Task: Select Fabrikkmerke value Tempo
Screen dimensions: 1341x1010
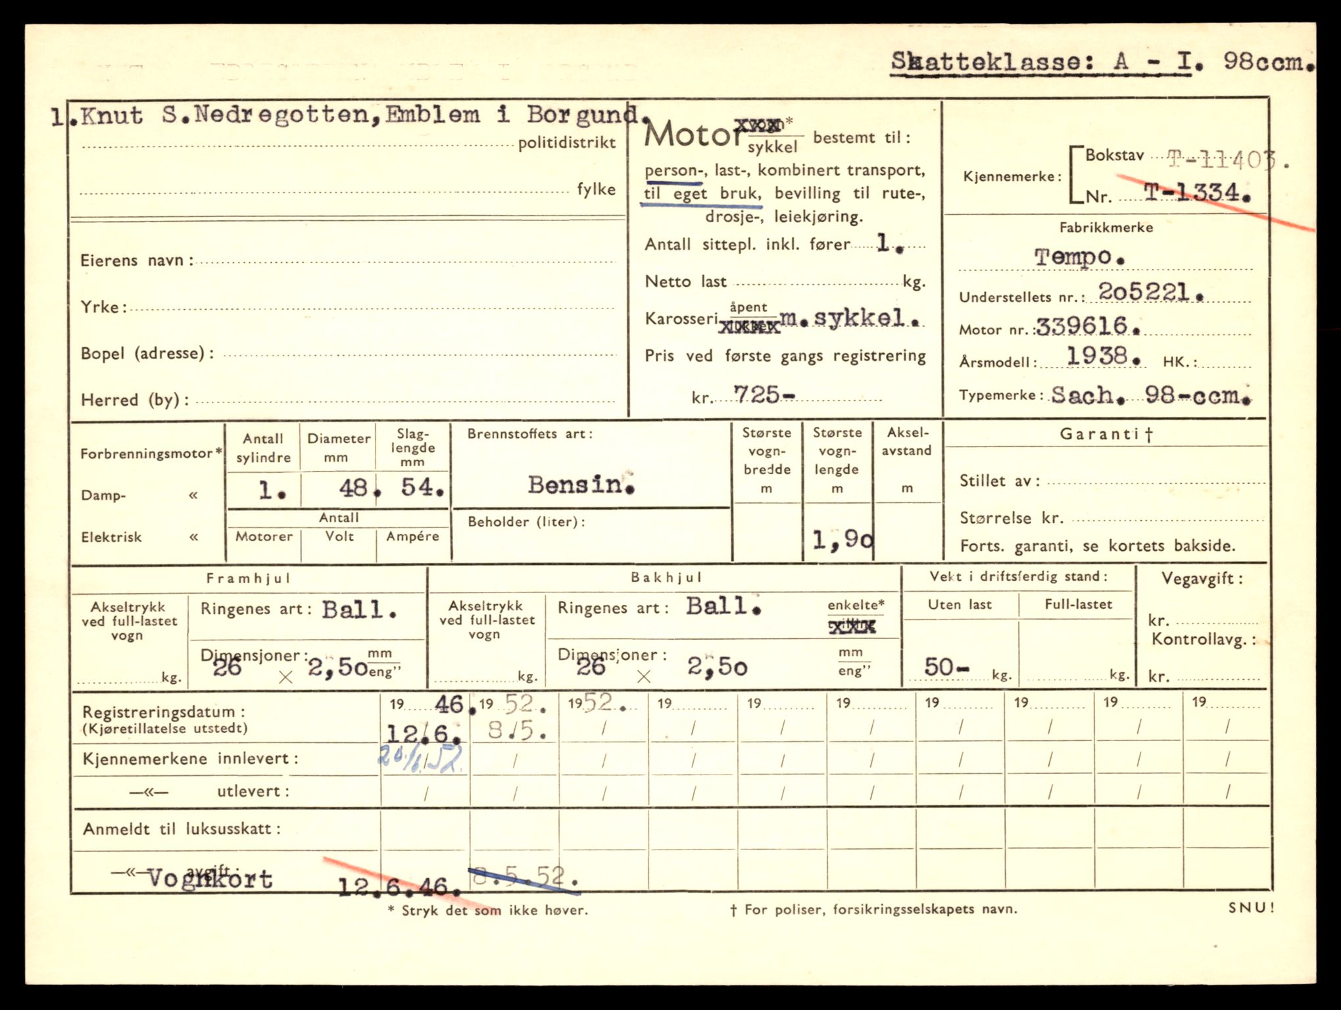Action: coord(1079,256)
